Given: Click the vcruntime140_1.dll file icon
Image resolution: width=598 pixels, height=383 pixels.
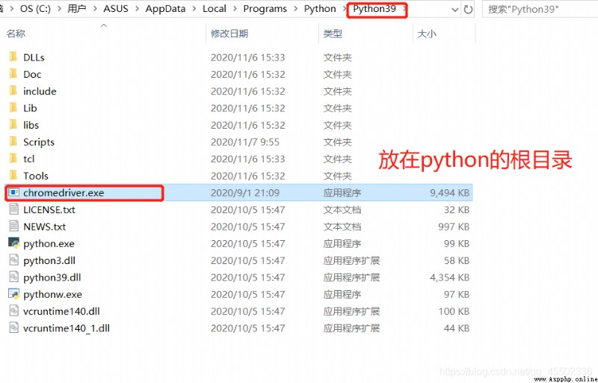Looking at the screenshot, I should pos(13,328).
